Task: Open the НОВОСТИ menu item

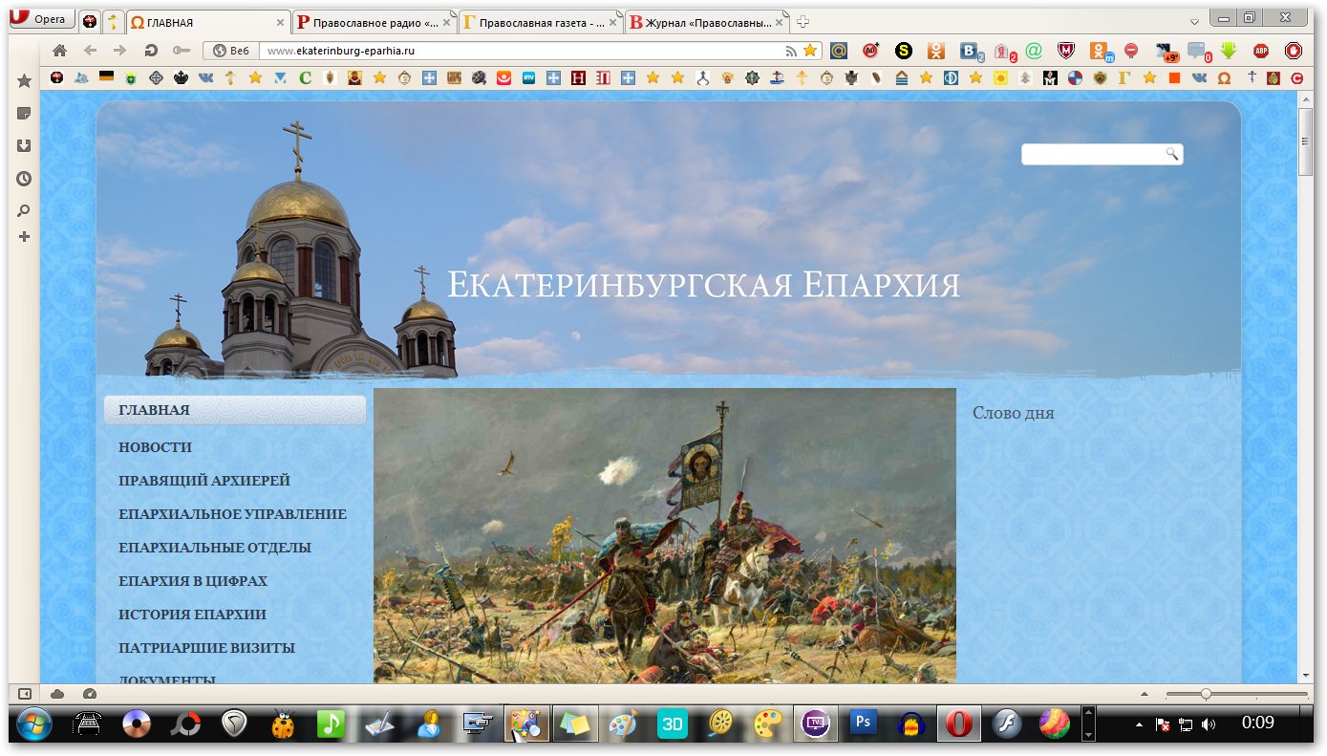Action: point(155,447)
